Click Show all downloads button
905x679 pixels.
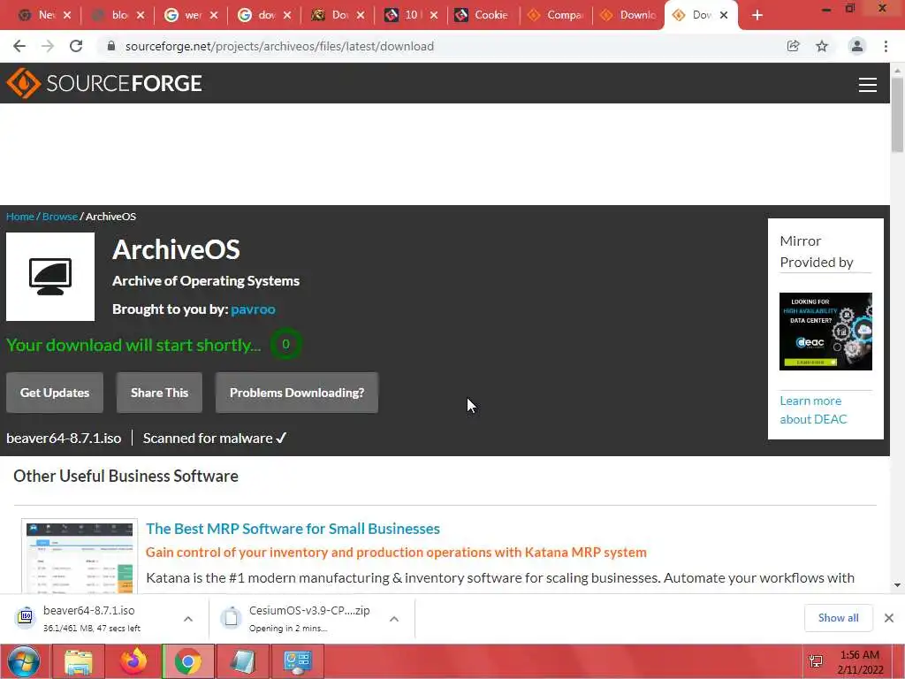[838, 618]
